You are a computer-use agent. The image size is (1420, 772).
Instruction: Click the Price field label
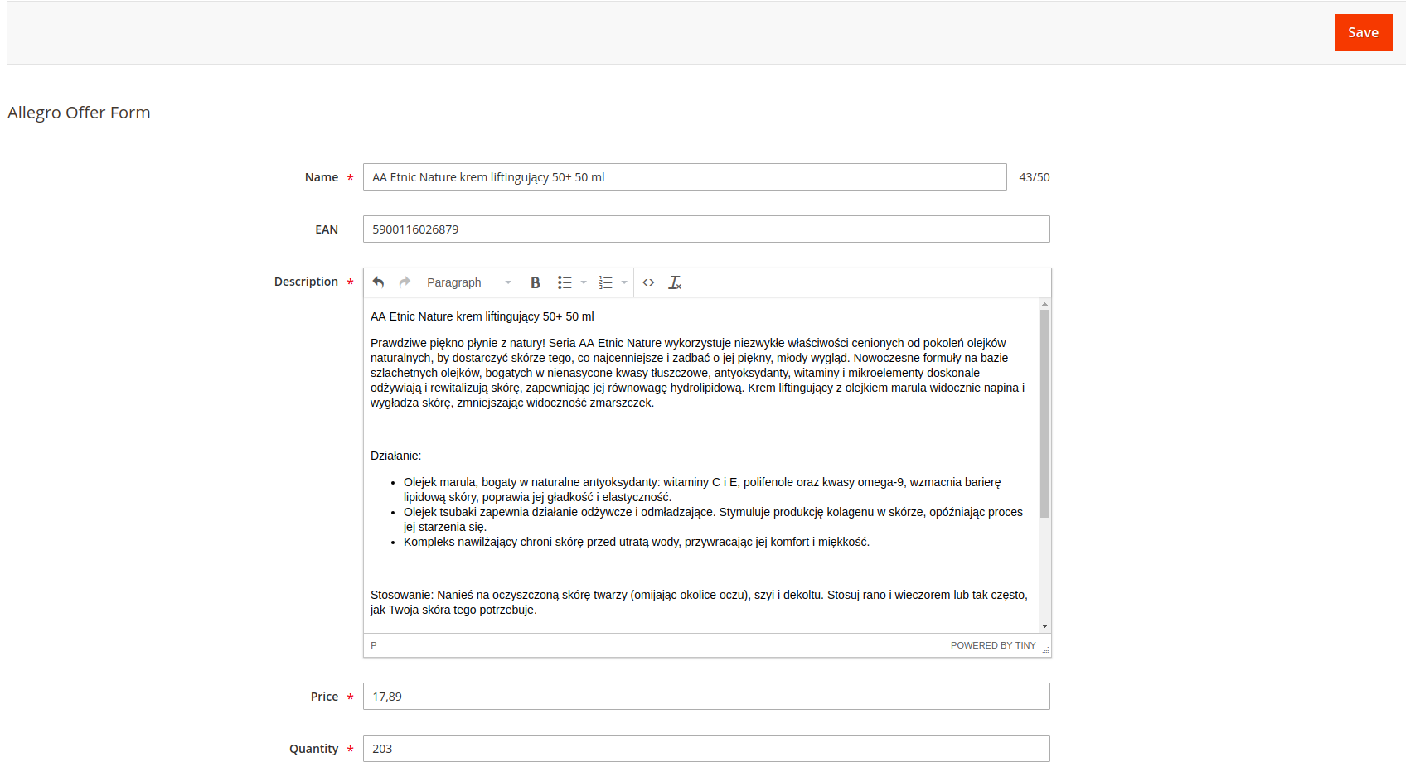click(x=324, y=697)
